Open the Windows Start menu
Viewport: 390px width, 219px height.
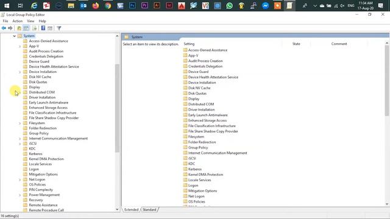click(7, 5)
